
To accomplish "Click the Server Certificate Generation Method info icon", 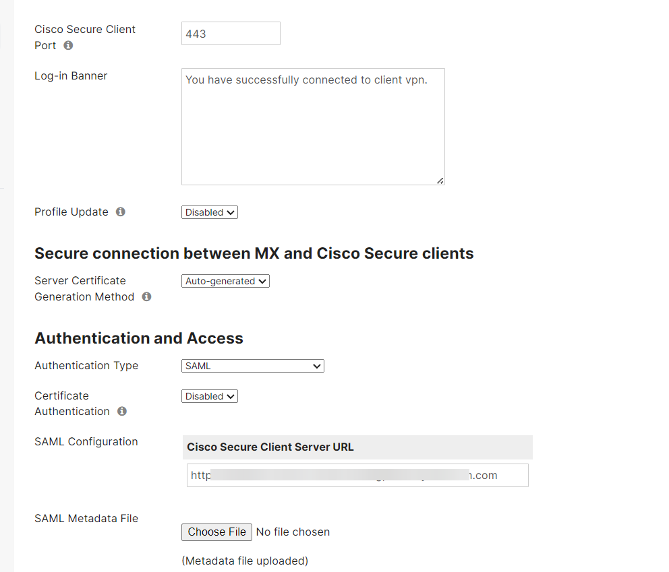I will (146, 296).
